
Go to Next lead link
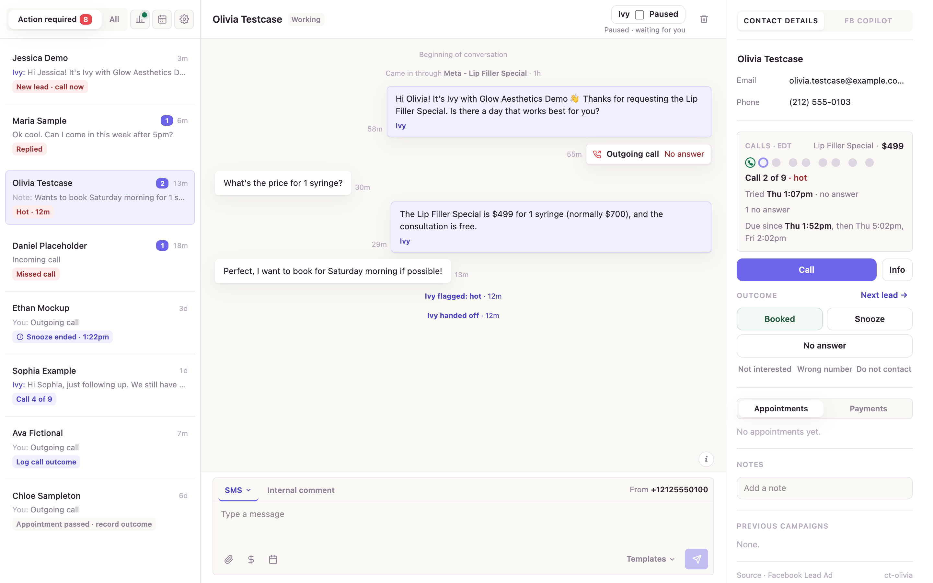point(884,295)
